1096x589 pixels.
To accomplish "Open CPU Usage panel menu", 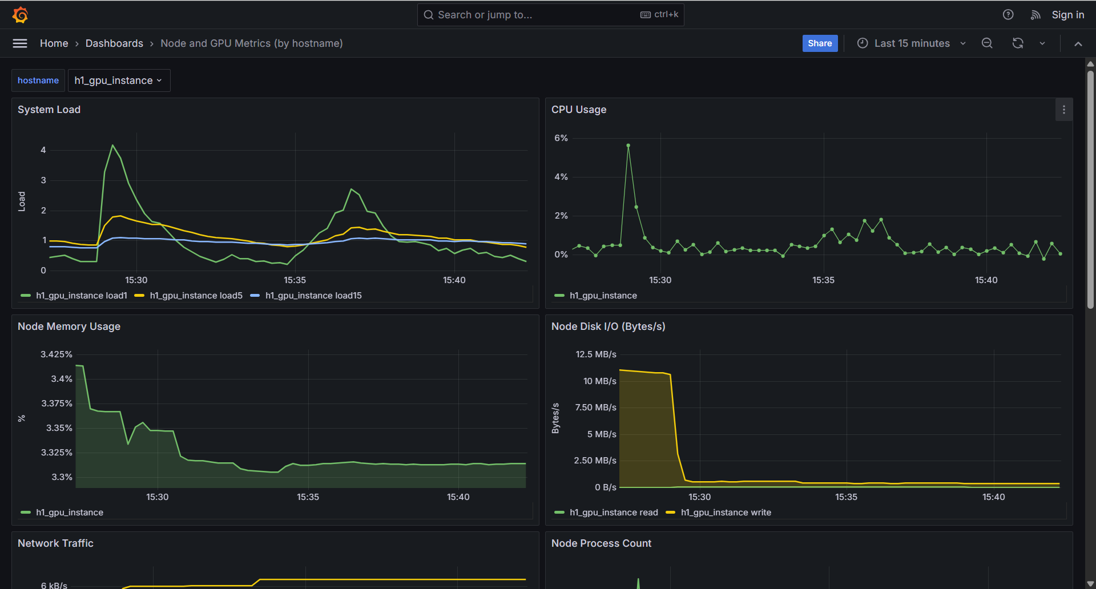I will coord(1063,110).
